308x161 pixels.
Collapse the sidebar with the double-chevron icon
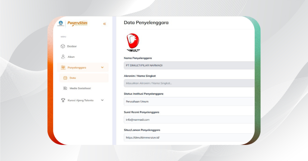pyautogui.click(x=104, y=24)
